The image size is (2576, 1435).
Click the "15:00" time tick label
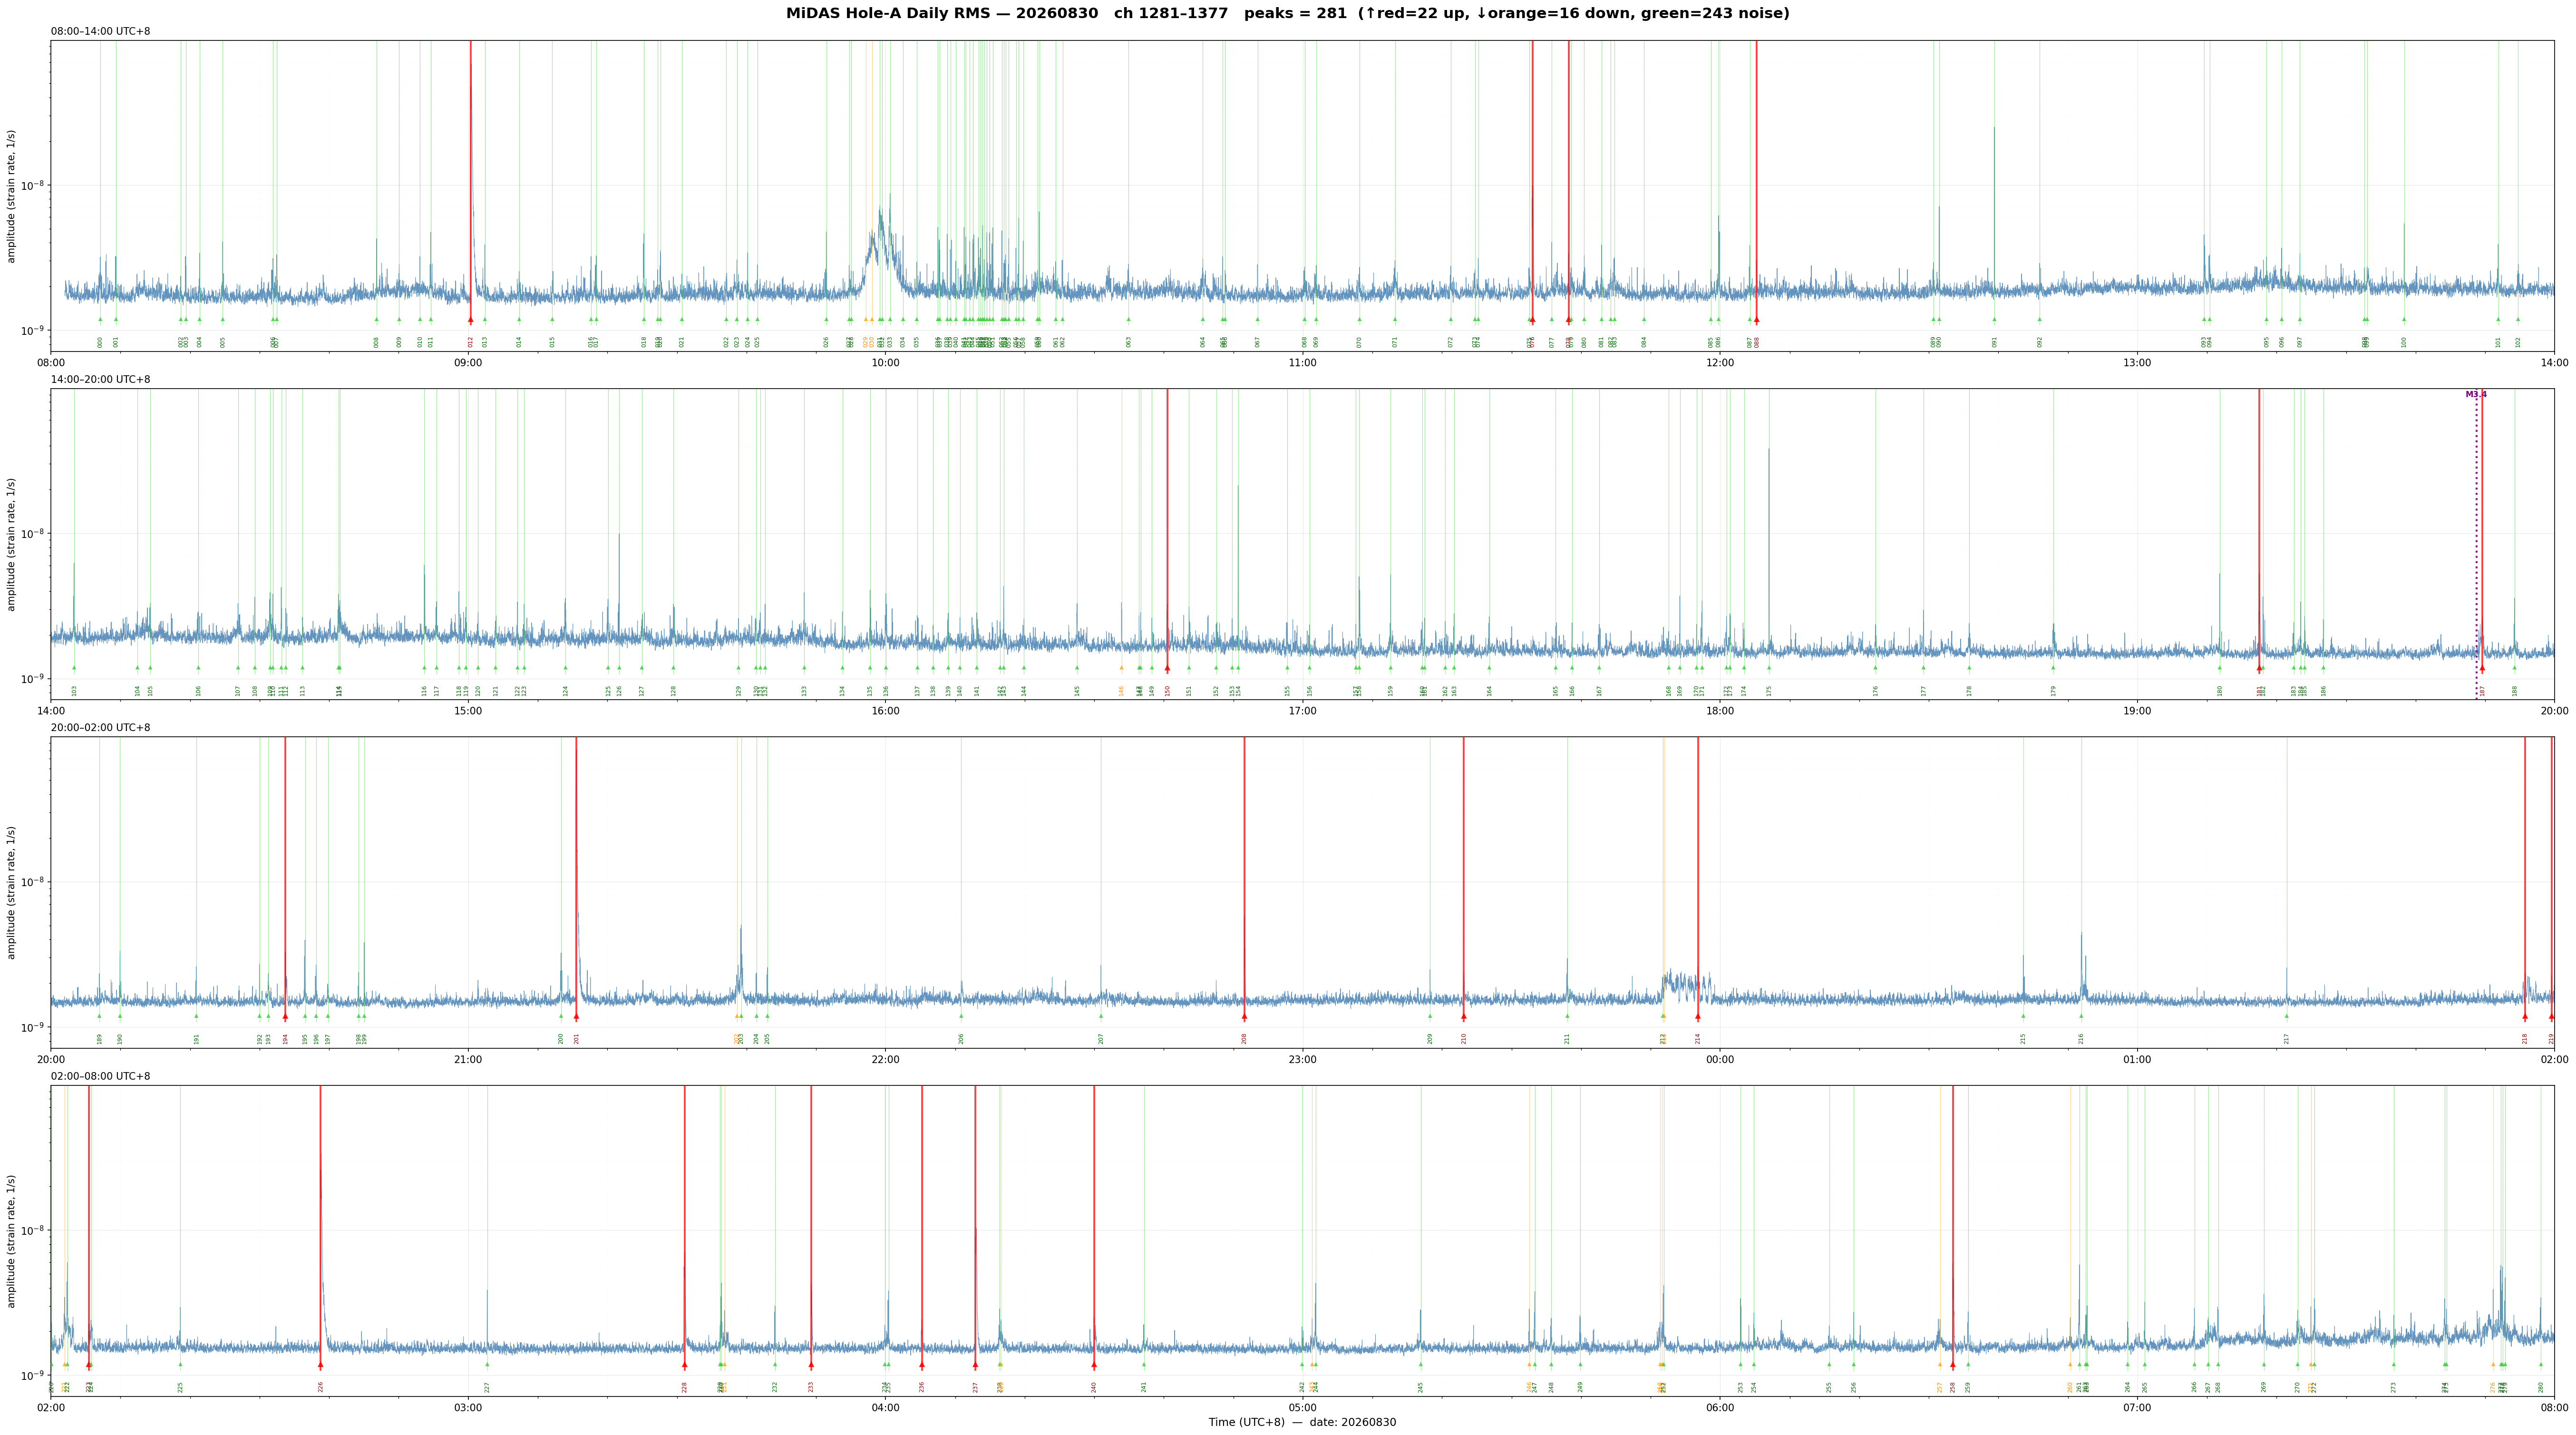(x=468, y=711)
